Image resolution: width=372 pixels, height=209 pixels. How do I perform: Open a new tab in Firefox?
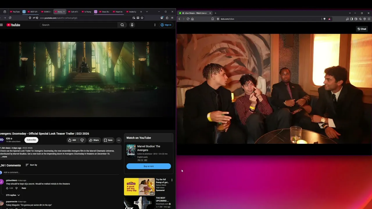(x=141, y=12)
